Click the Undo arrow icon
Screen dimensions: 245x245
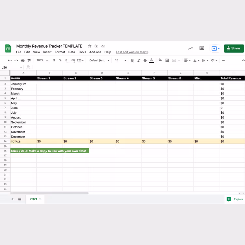coord(10,60)
